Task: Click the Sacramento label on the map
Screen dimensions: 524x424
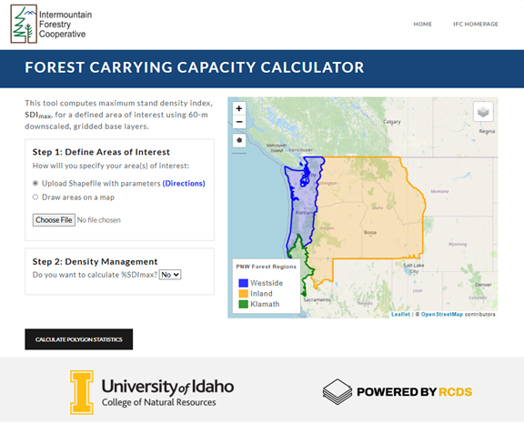Action: pos(317,300)
